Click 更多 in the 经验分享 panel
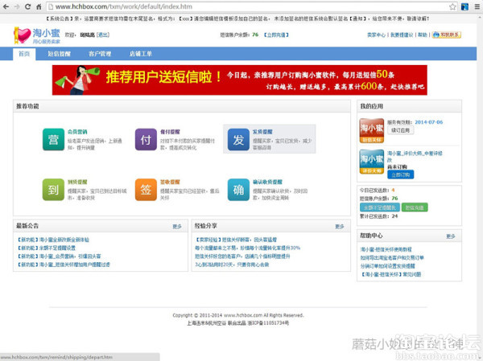This screenshot has height=361, width=483. click(340, 227)
